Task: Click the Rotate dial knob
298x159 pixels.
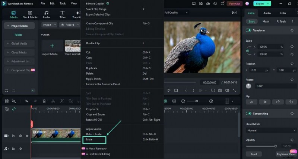Action: (248, 86)
